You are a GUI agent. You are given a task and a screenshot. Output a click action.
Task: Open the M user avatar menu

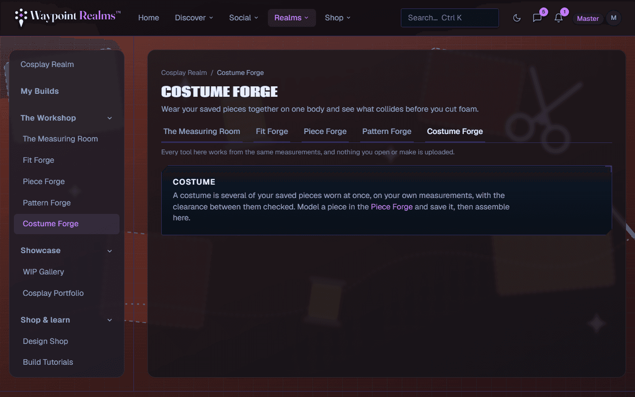click(614, 18)
